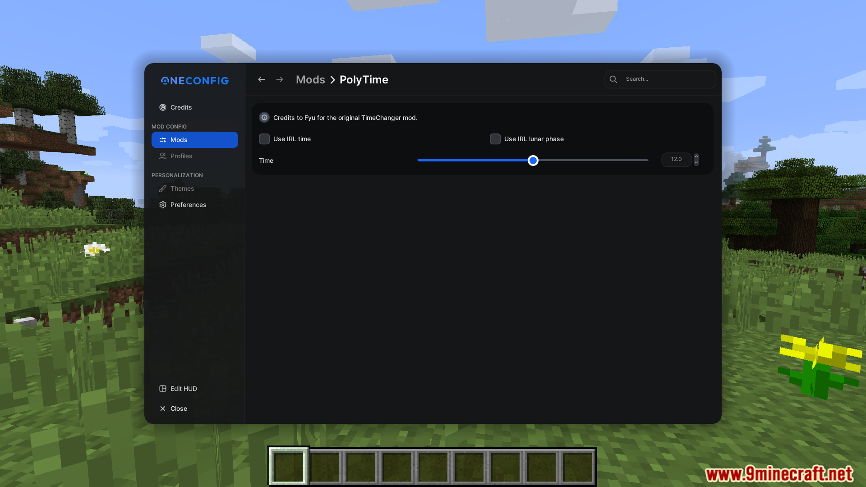The width and height of the screenshot is (866, 487).
Task: Increase Time with the up stepper arrow
Action: (x=696, y=156)
